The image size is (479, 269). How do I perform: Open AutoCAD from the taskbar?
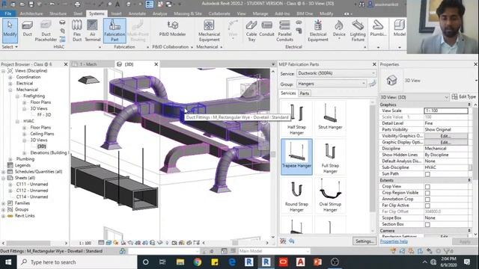click(300, 262)
